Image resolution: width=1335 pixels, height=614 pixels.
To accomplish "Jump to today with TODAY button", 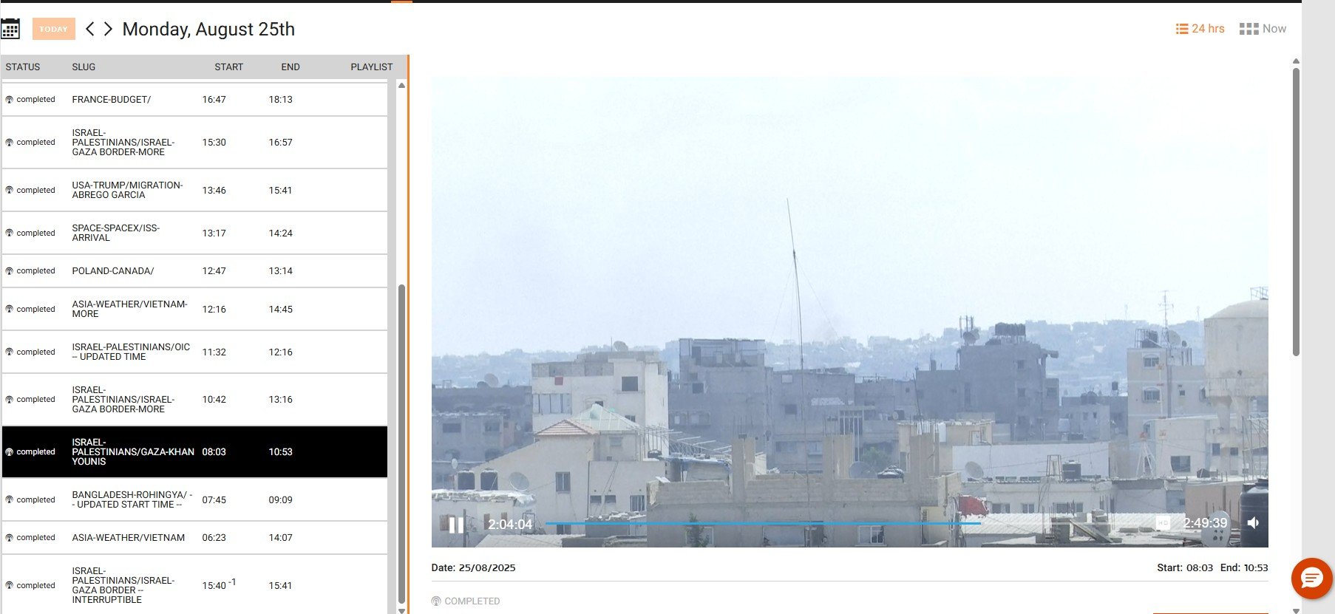I will pos(53,29).
